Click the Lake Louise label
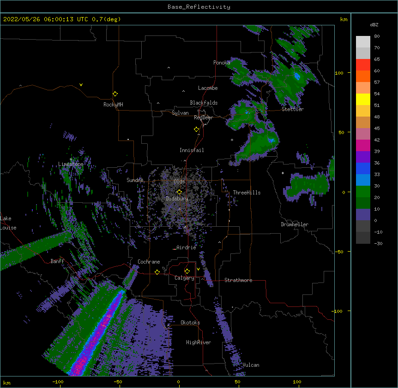The image size is (398, 388). [8, 223]
